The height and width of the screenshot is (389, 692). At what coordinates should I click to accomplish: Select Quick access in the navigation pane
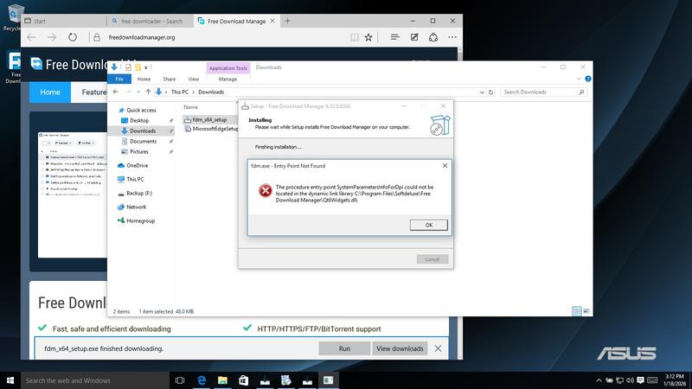141,110
